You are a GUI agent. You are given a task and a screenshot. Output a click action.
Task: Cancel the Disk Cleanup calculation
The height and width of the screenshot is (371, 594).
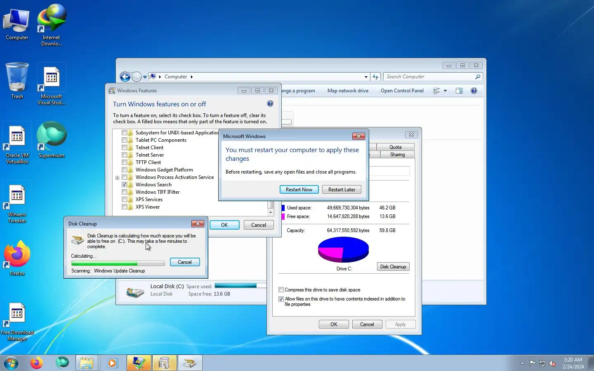[185, 262]
